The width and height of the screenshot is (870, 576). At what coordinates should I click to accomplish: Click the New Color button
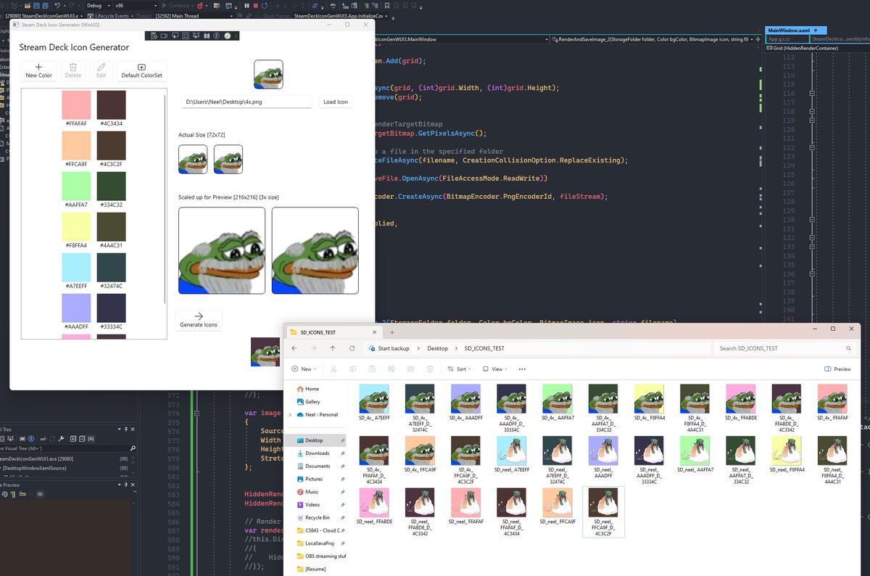pyautogui.click(x=38, y=71)
